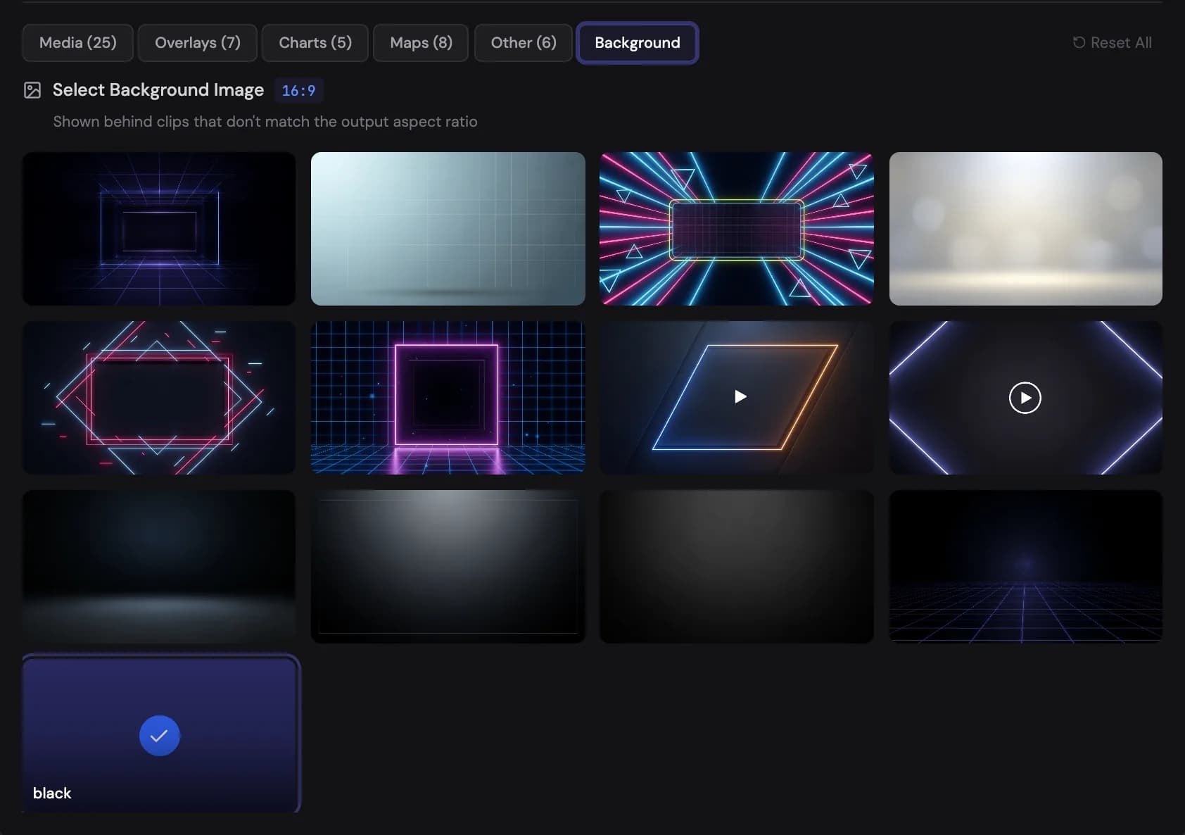Image resolution: width=1185 pixels, height=835 pixels.
Task: Pick the dark charcoal gradient background
Action: pyautogui.click(x=737, y=567)
